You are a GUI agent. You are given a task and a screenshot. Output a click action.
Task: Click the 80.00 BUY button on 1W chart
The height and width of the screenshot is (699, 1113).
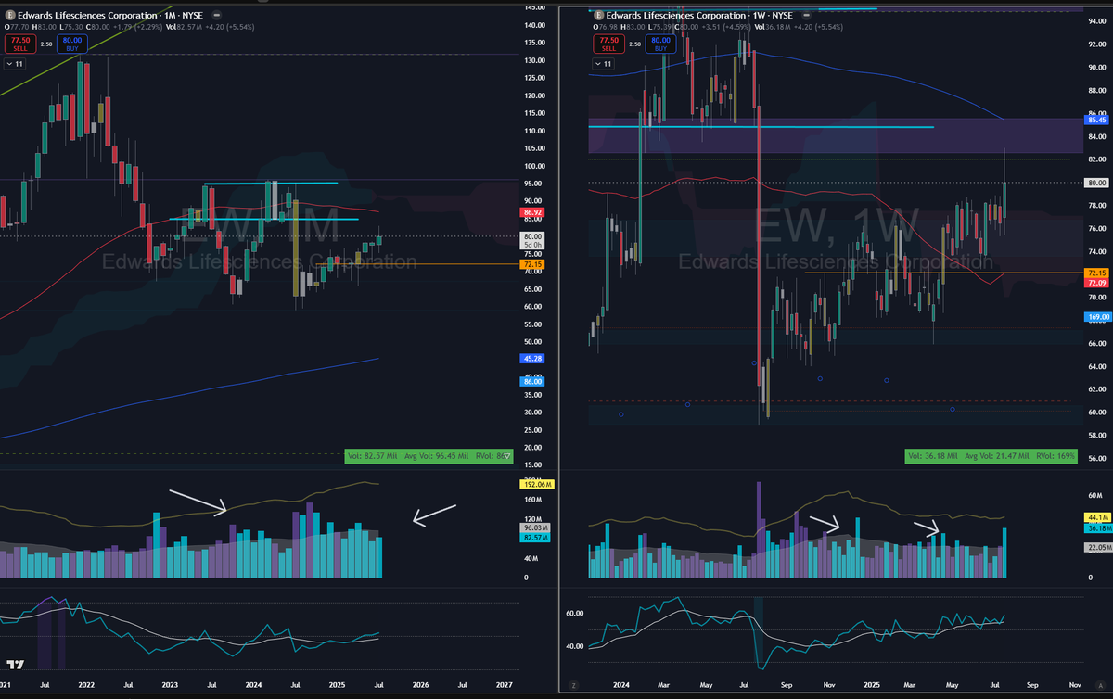point(661,43)
